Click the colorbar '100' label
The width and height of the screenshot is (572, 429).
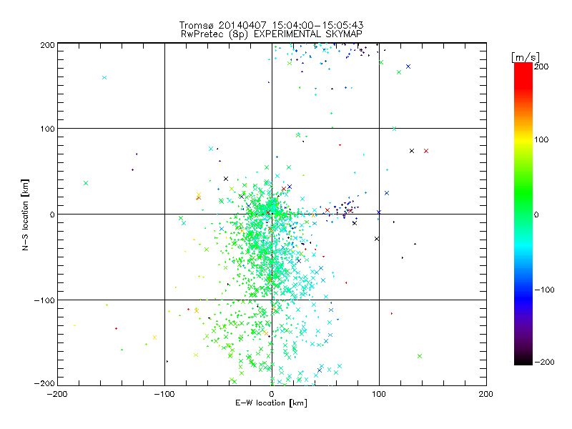(x=541, y=139)
